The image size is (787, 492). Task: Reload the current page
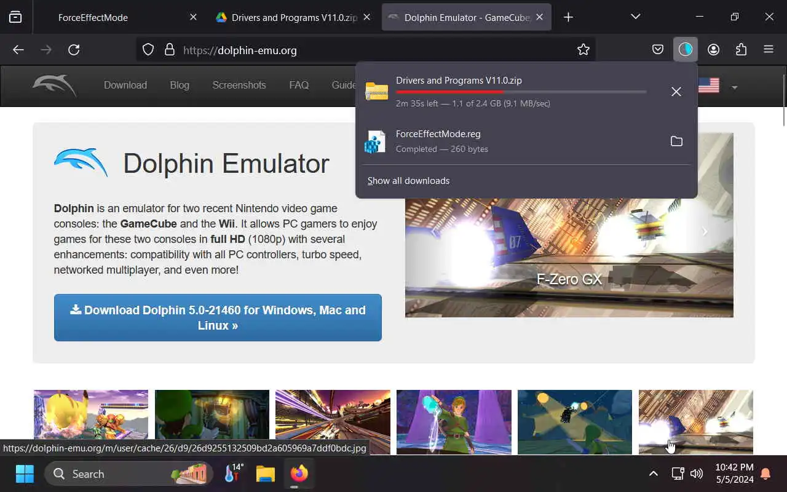click(x=74, y=50)
